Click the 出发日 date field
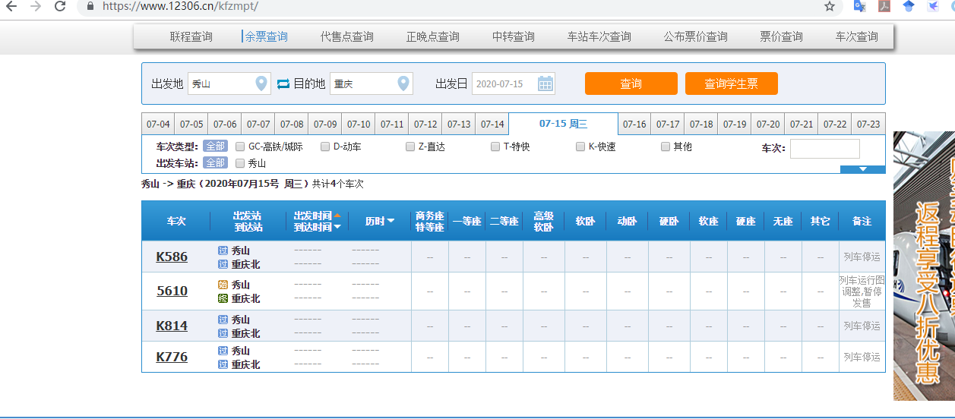The width and height of the screenshot is (955, 419). coord(514,83)
